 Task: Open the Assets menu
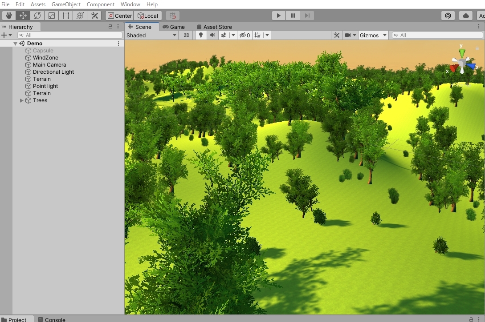coord(38,4)
